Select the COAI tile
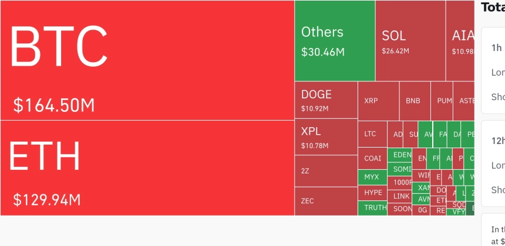This screenshot has width=505, height=246. tap(372, 159)
